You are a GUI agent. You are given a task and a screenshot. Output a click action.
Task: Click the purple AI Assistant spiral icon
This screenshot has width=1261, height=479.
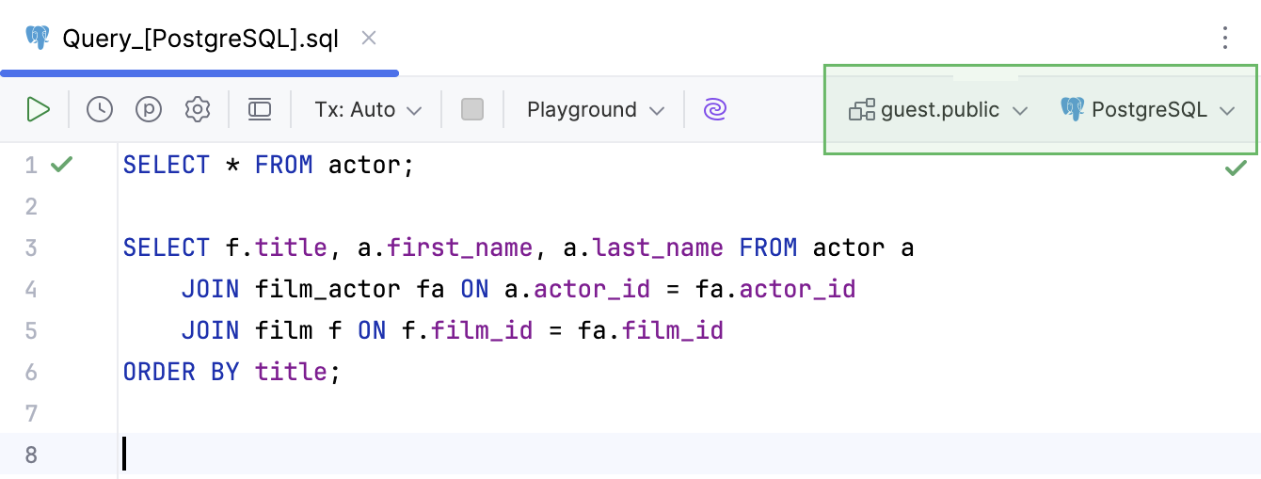pyautogui.click(x=715, y=110)
